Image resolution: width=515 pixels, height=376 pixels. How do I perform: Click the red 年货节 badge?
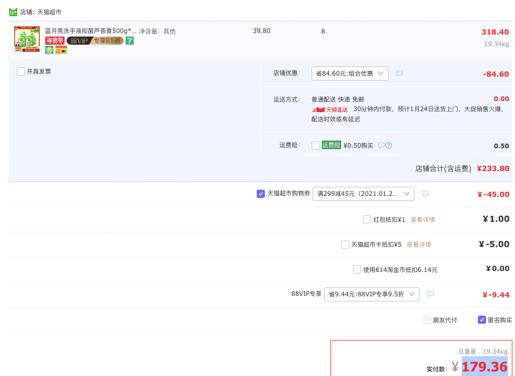(x=55, y=41)
